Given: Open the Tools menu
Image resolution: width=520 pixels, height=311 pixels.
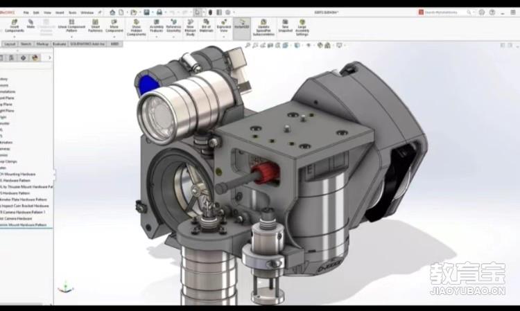Looking at the screenshot, I should tap(72, 12).
